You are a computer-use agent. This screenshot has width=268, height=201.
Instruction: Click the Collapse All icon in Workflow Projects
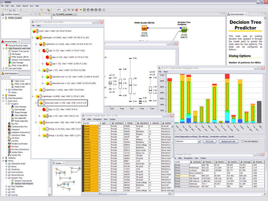36,14
